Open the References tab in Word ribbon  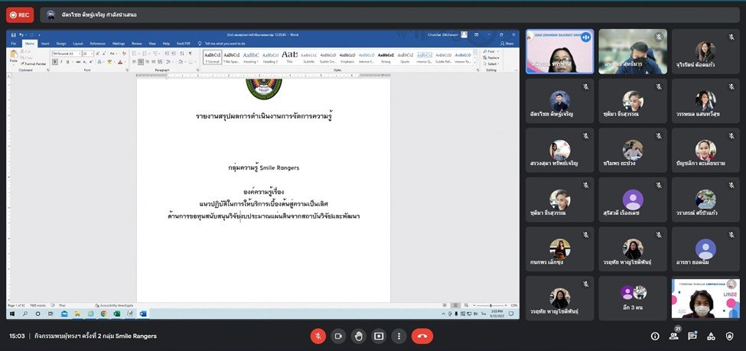[97, 44]
